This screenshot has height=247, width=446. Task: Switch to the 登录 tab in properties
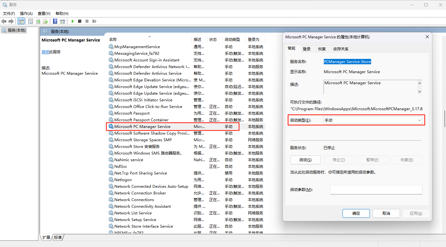coord(307,49)
